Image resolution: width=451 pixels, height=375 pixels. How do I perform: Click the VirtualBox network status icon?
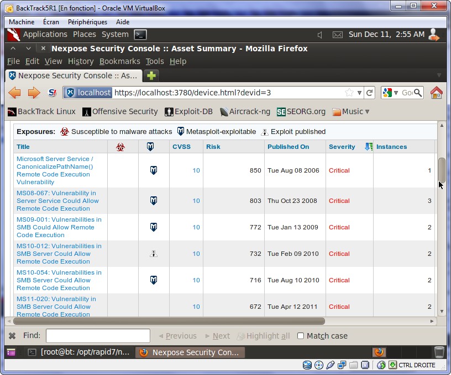click(x=342, y=365)
